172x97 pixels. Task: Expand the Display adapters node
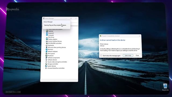[45, 39]
